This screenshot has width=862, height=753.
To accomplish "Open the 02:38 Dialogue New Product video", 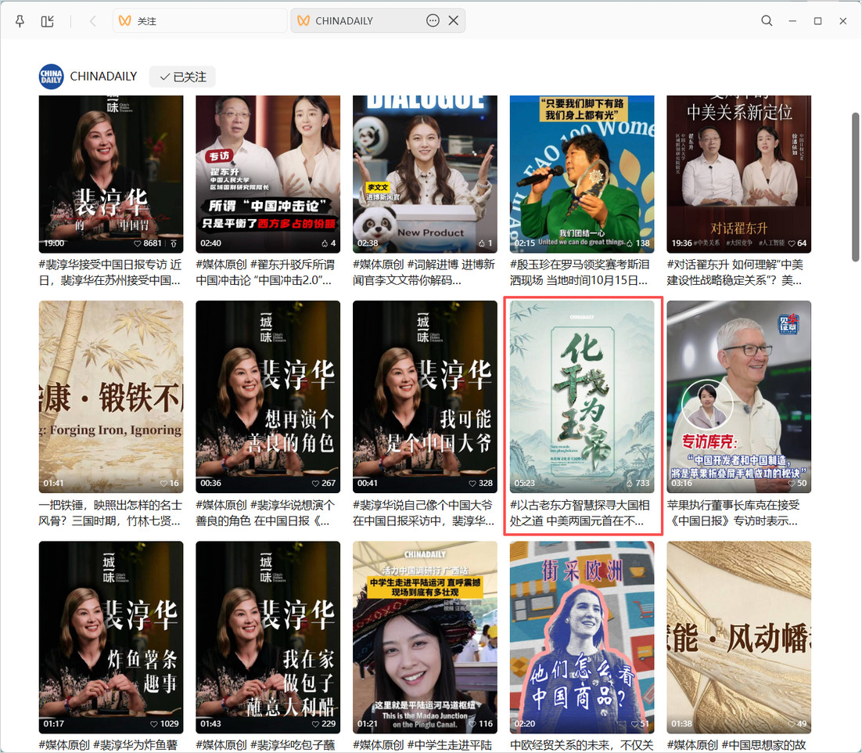I will pos(425,174).
